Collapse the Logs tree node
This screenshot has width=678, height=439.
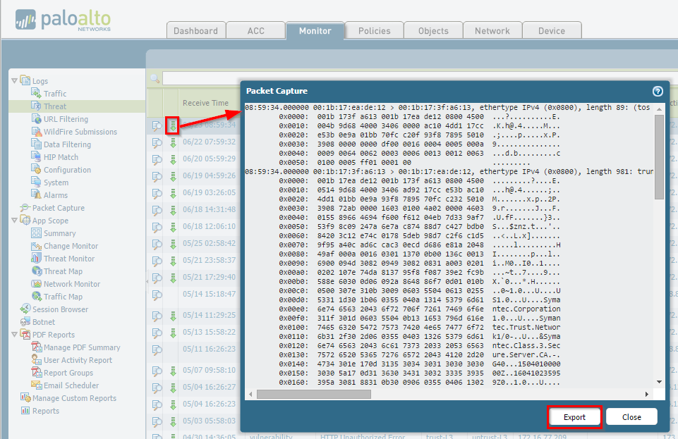point(14,81)
